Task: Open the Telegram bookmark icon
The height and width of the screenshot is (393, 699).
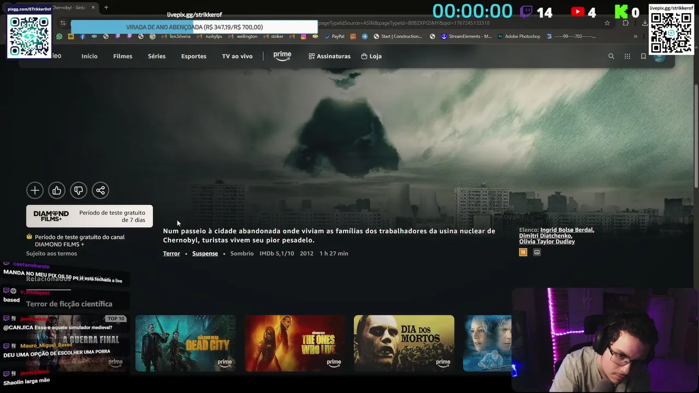Action: (x=364, y=37)
